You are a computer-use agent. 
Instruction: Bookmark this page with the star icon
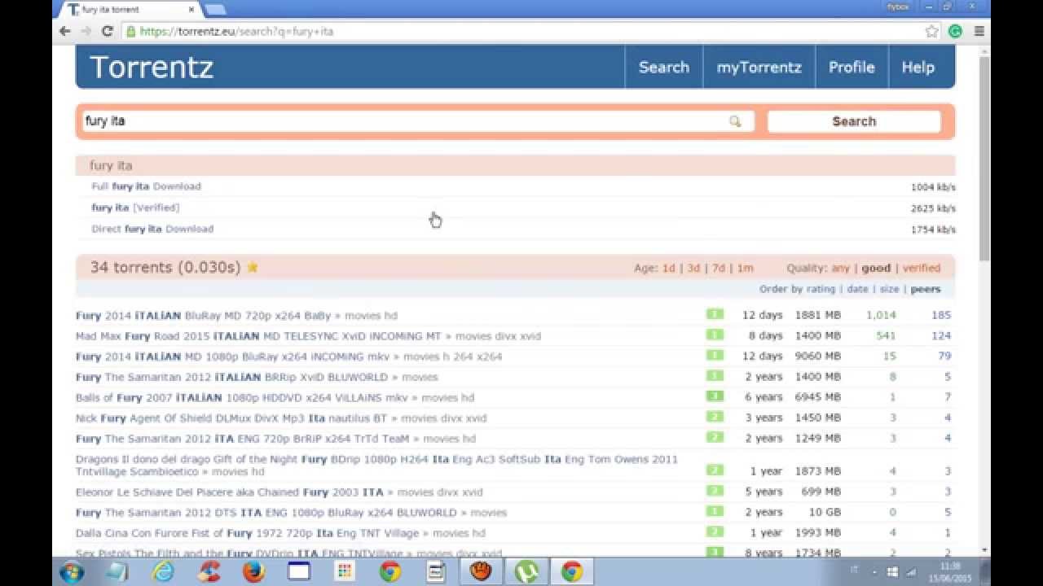(932, 31)
